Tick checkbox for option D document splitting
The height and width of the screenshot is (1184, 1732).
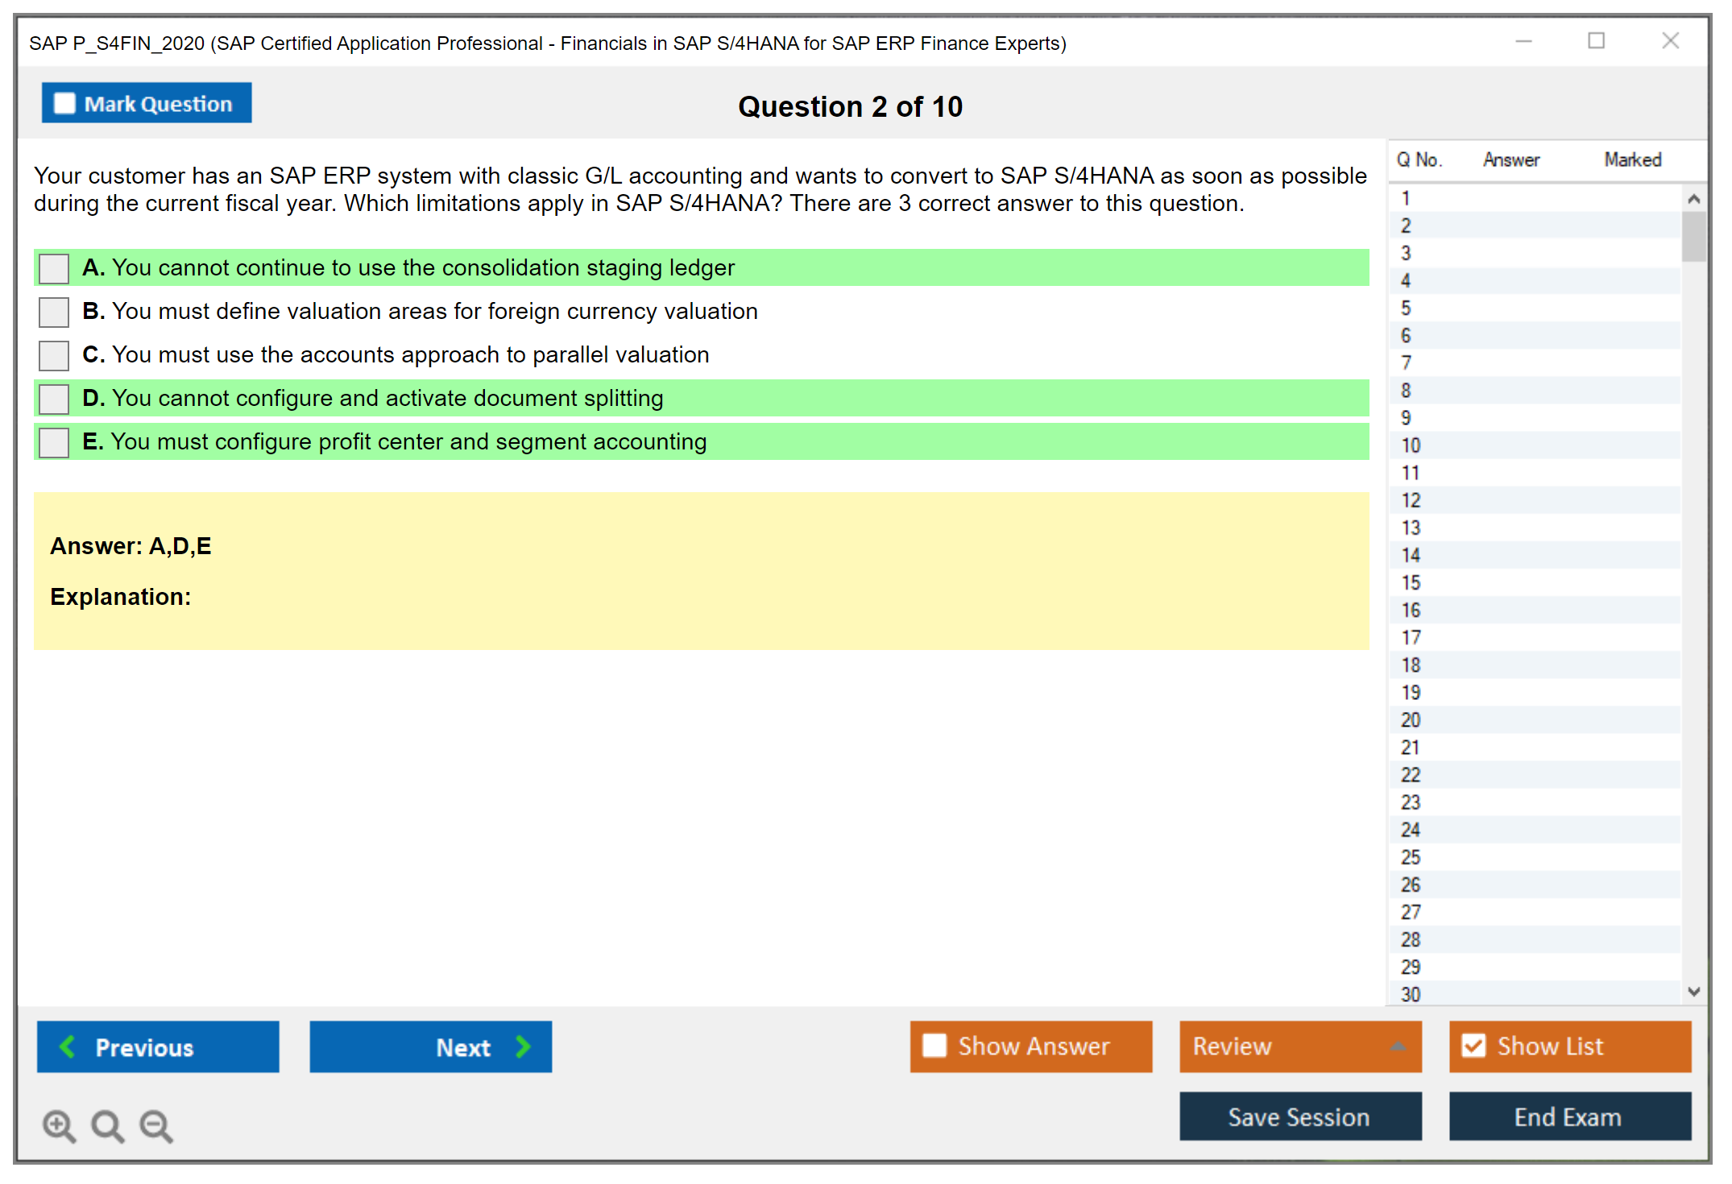pos(54,399)
